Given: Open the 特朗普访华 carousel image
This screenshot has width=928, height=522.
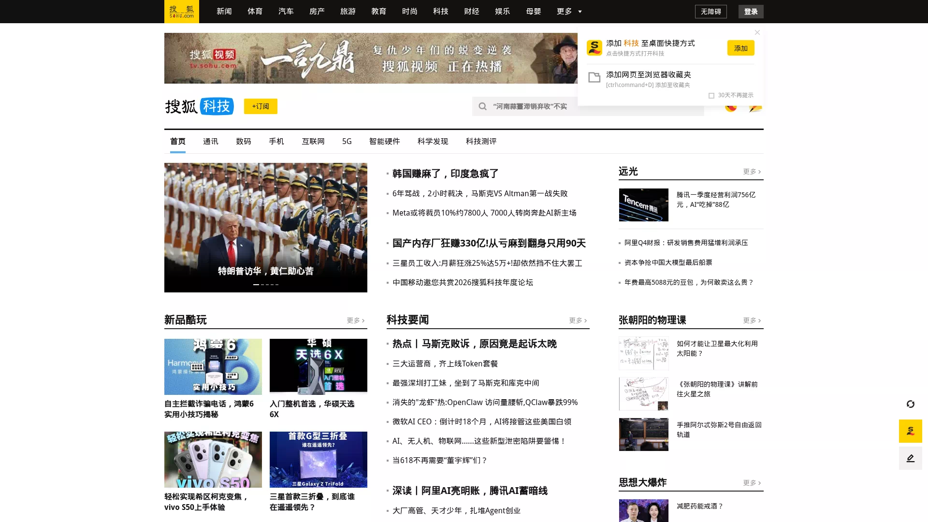Looking at the screenshot, I should click(x=266, y=227).
